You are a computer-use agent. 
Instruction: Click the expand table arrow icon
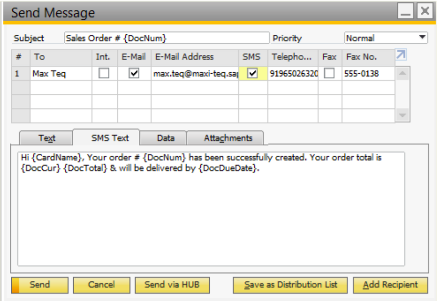(x=401, y=55)
